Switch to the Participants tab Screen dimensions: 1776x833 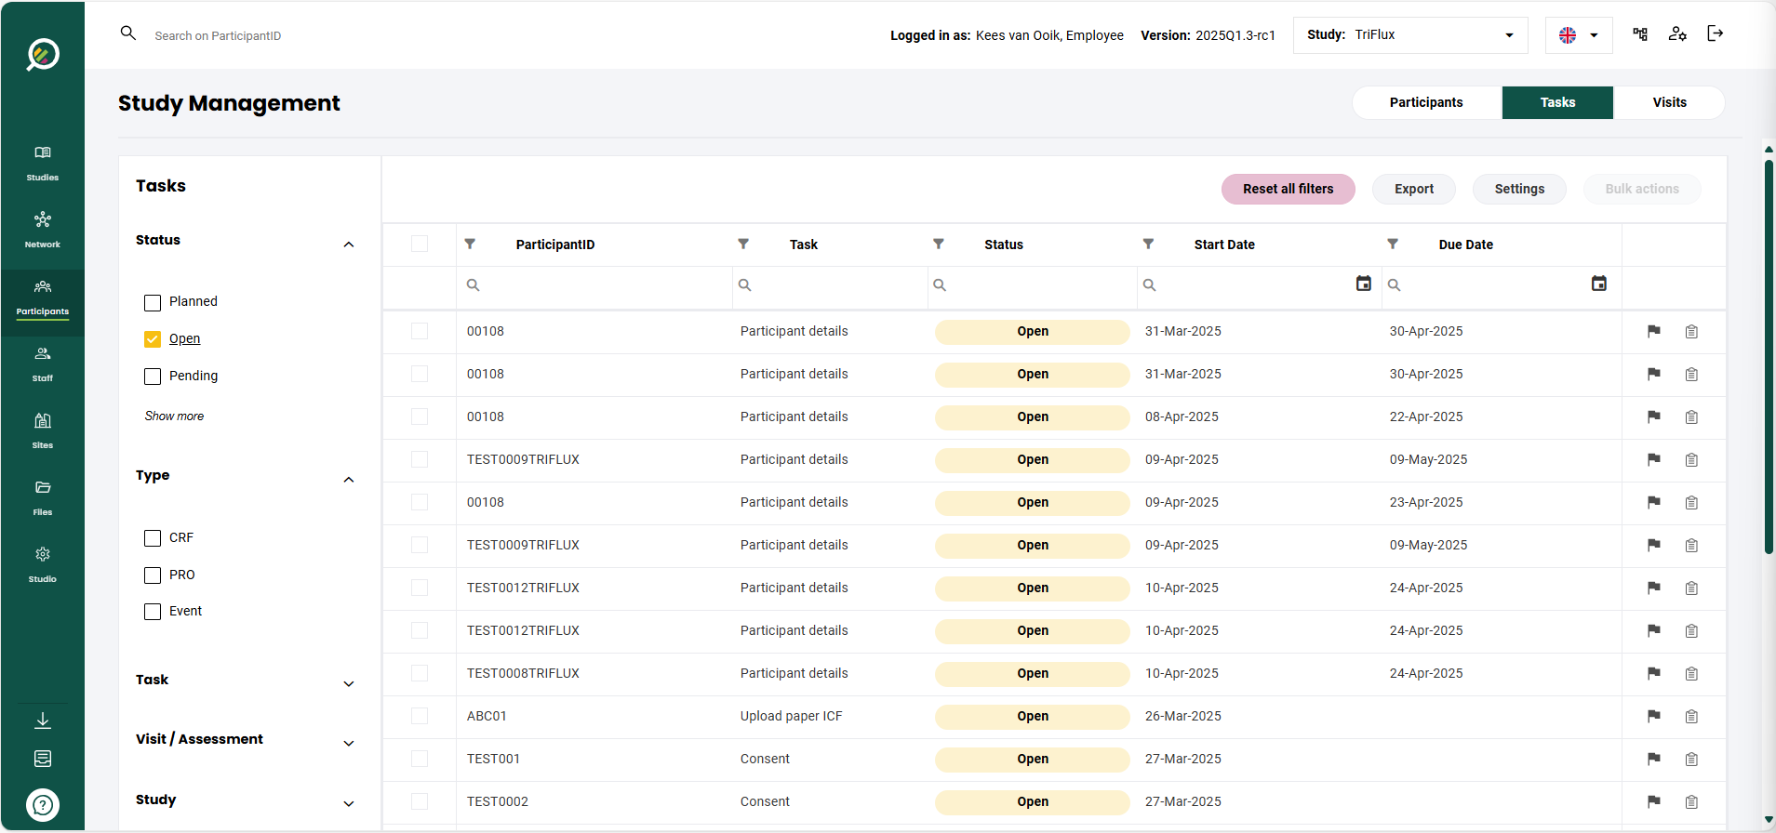tap(1425, 102)
